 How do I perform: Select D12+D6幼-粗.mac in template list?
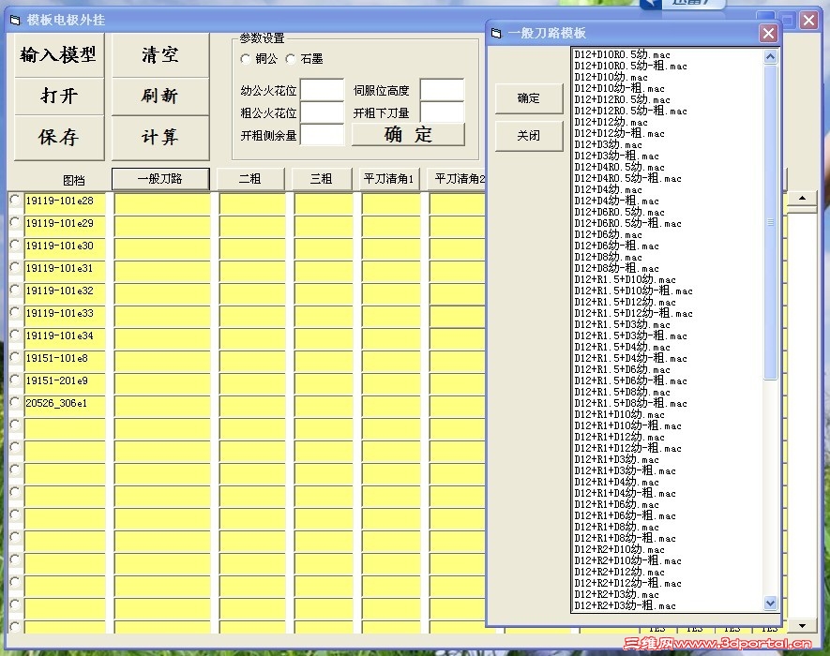coord(617,246)
